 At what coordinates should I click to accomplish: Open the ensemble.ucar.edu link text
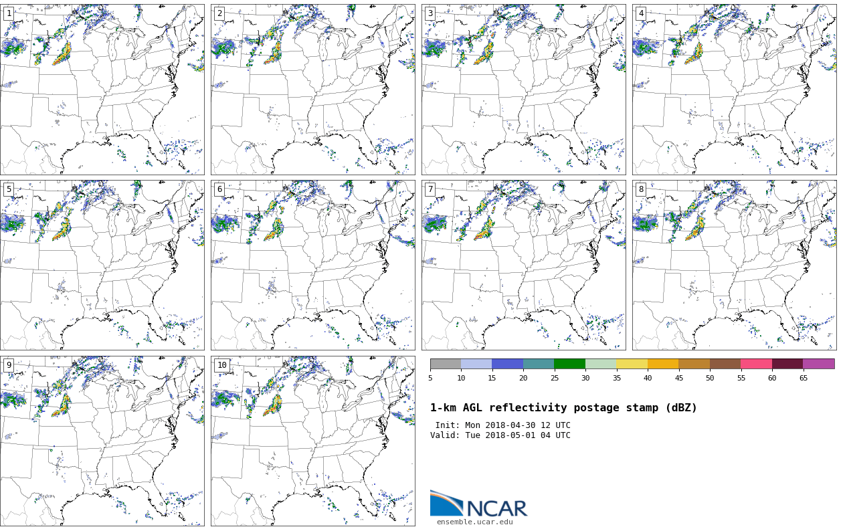click(474, 522)
